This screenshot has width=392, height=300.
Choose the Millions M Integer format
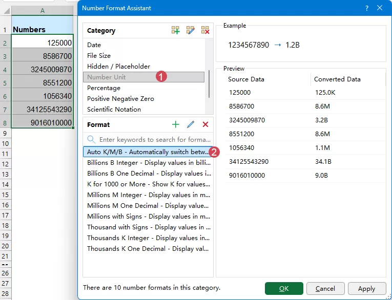[148, 195]
